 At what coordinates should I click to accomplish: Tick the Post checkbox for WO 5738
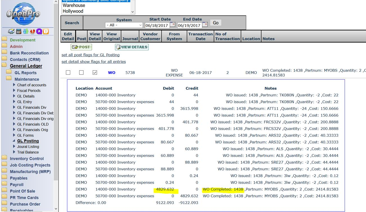(x=81, y=73)
